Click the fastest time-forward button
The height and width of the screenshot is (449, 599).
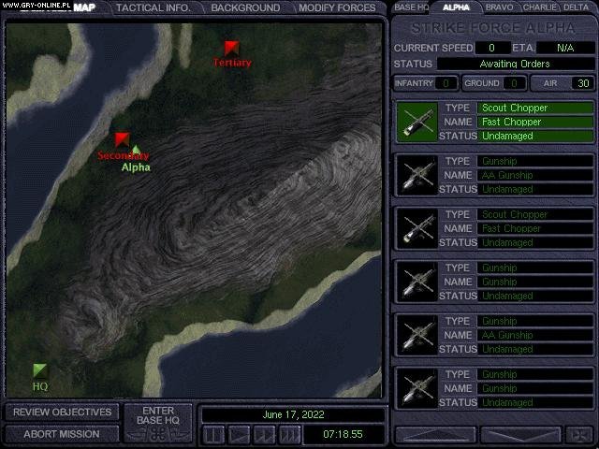[x=290, y=434]
